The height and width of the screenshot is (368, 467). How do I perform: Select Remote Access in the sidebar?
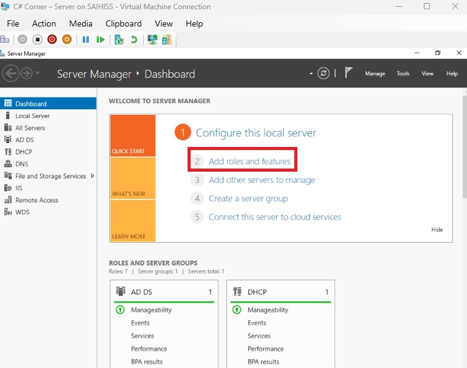point(48,200)
